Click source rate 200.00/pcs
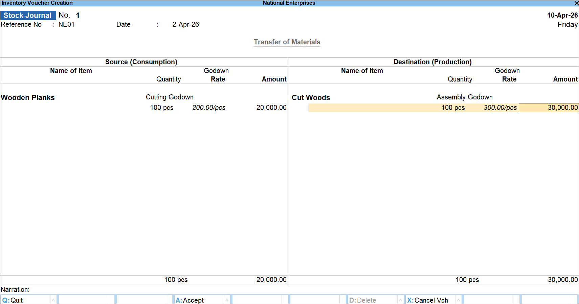 (x=209, y=108)
